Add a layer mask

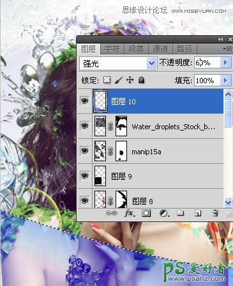(x=146, y=213)
